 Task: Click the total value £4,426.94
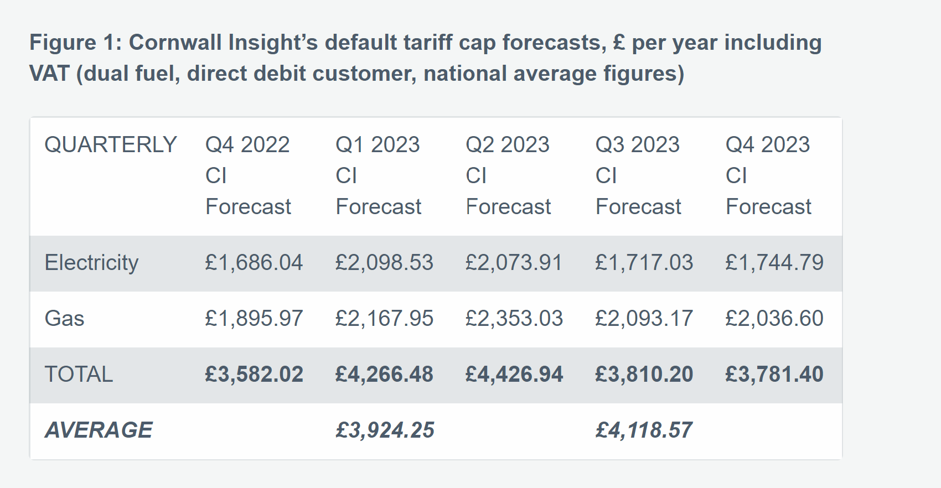[x=514, y=375]
